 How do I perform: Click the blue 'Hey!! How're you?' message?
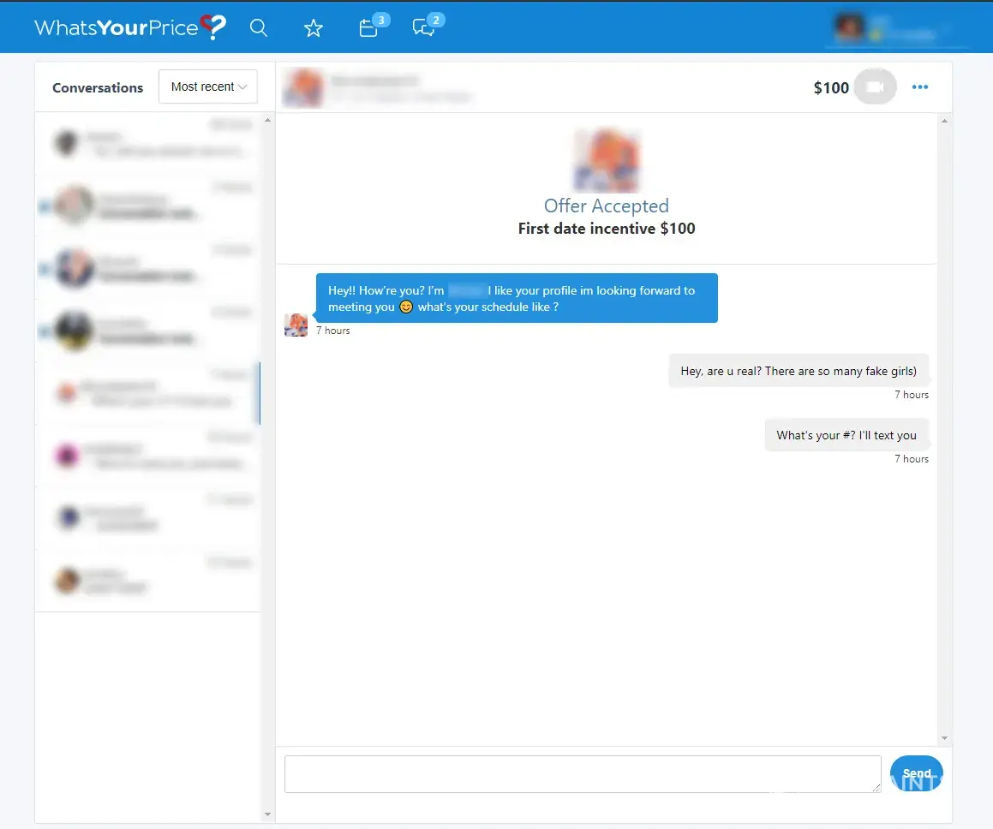tap(517, 298)
